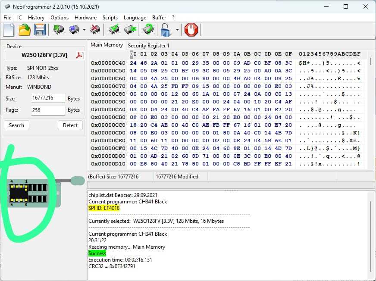The image size is (376, 281).
Task: Open a file with the folder icon
Action: point(25,30)
